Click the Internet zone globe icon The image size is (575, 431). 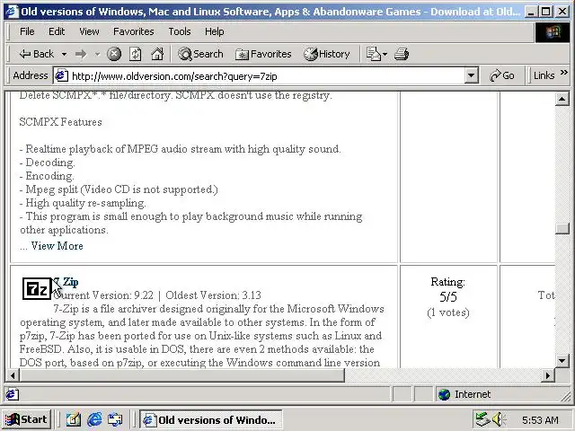click(444, 394)
